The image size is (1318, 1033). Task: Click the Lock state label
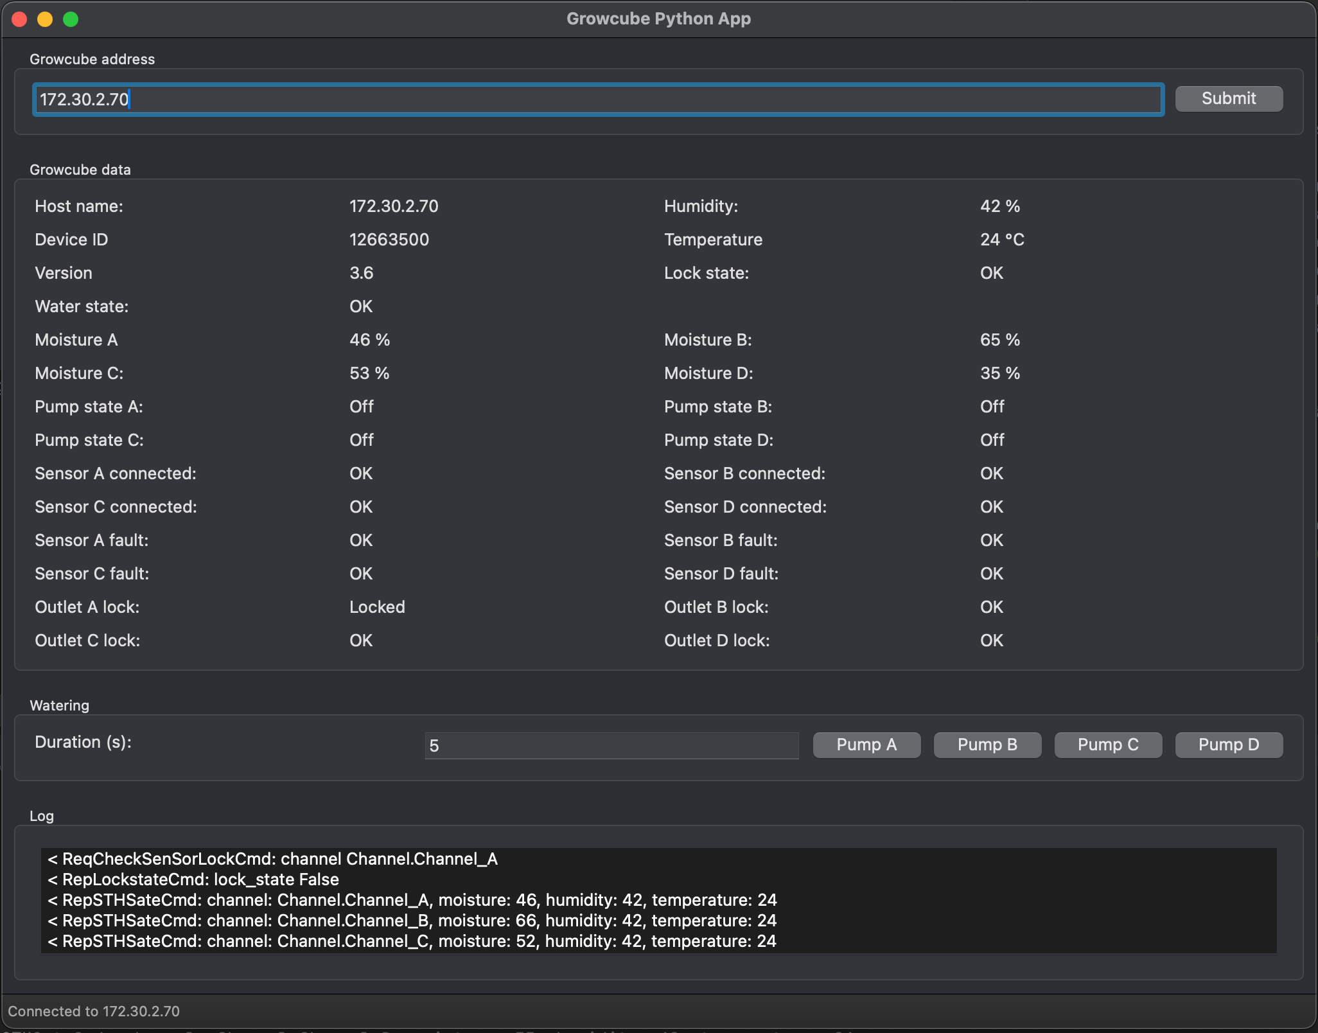click(x=707, y=273)
